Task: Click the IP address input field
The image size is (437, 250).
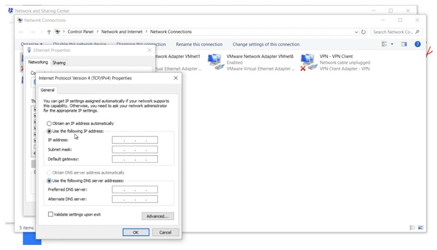Action: pos(135,140)
